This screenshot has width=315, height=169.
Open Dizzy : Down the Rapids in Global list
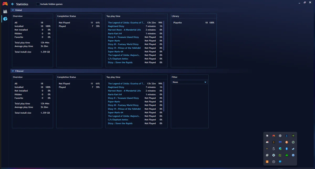120,62
